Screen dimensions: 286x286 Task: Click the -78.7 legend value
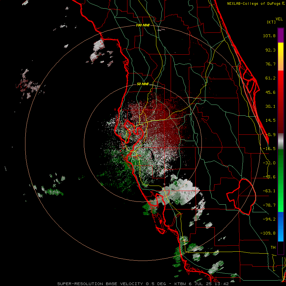click(269, 205)
